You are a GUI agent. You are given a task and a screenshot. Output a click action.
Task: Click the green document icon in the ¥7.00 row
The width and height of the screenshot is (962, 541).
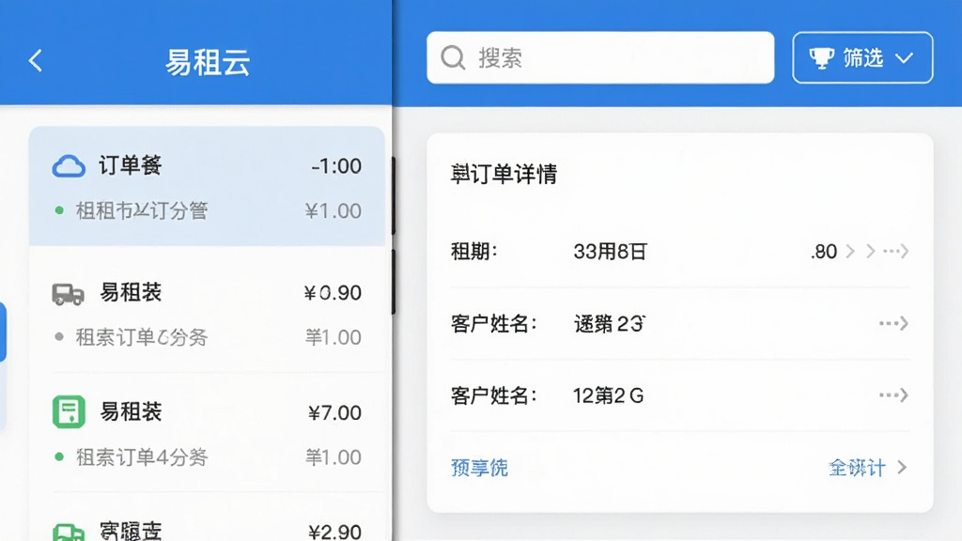pyautogui.click(x=69, y=411)
